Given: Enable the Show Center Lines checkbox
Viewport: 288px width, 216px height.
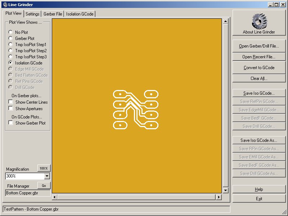Looking at the screenshot, I should pyautogui.click(x=11, y=102).
